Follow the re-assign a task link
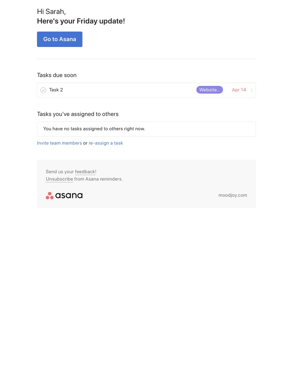The height and width of the screenshot is (367, 293). pyautogui.click(x=105, y=143)
